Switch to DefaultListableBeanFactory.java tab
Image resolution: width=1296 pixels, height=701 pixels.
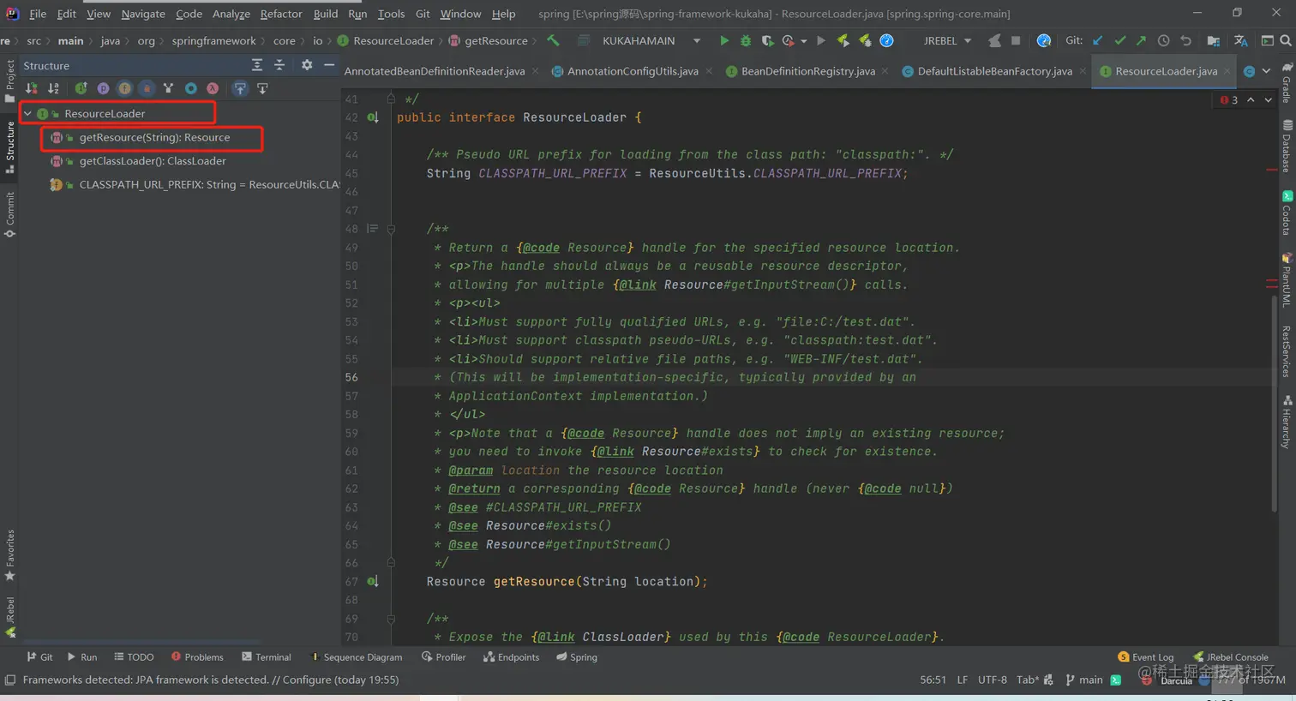(994, 71)
